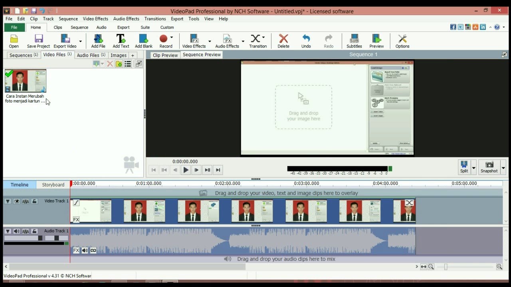Click the transition icon on the last video clip
Viewport: 511px width, 287px height.
[409, 203]
